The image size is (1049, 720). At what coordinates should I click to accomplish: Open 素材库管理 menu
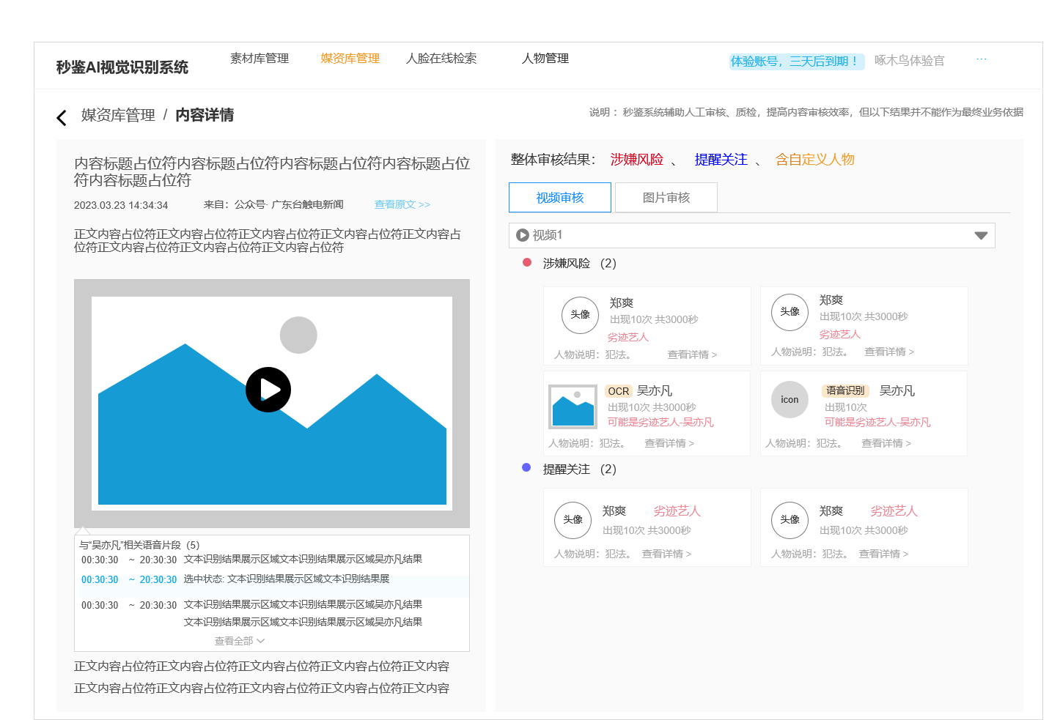coord(260,59)
